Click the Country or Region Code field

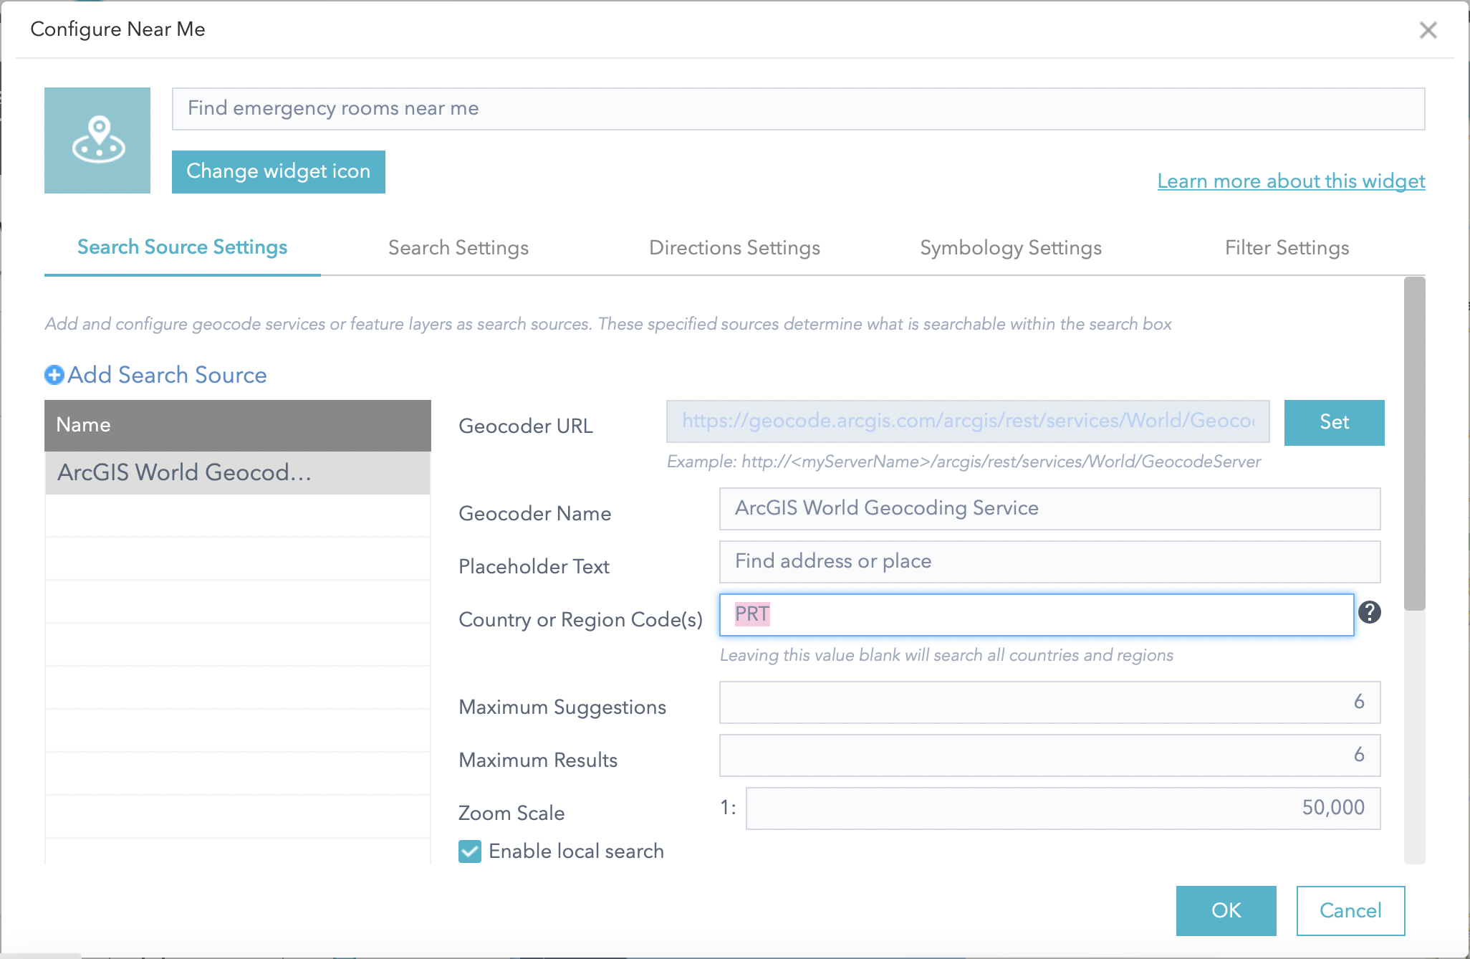click(1036, 614)
